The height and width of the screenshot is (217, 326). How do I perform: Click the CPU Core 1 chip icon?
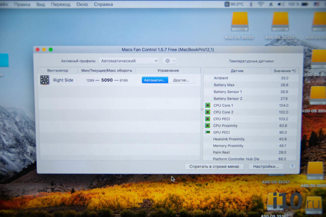tap(207, 105)
